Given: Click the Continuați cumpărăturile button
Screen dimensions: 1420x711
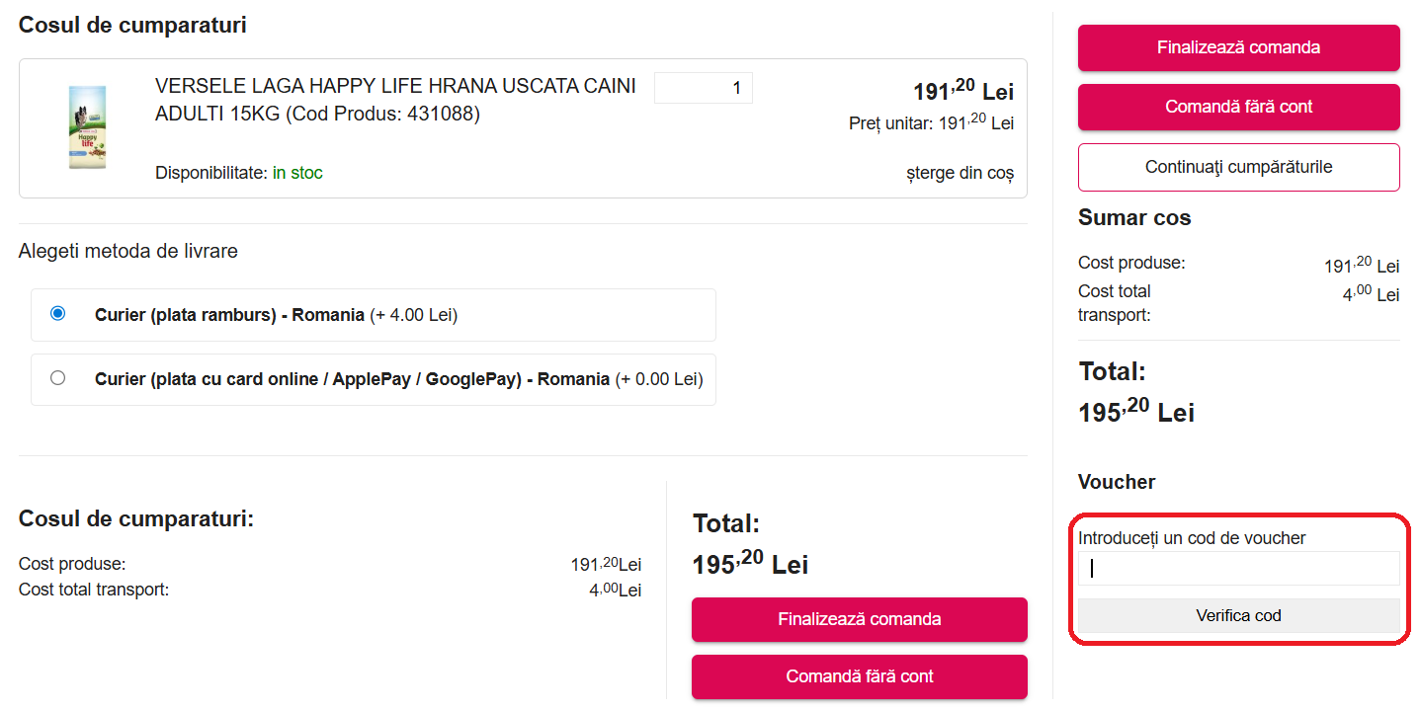Looking at the screenshot, I should pos(1238,167).
